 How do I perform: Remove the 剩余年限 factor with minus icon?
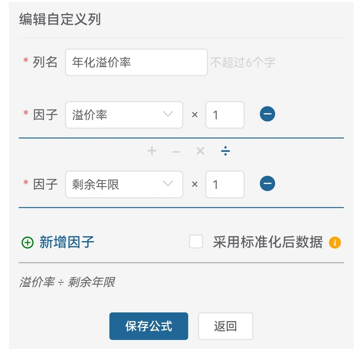point(267,184)
